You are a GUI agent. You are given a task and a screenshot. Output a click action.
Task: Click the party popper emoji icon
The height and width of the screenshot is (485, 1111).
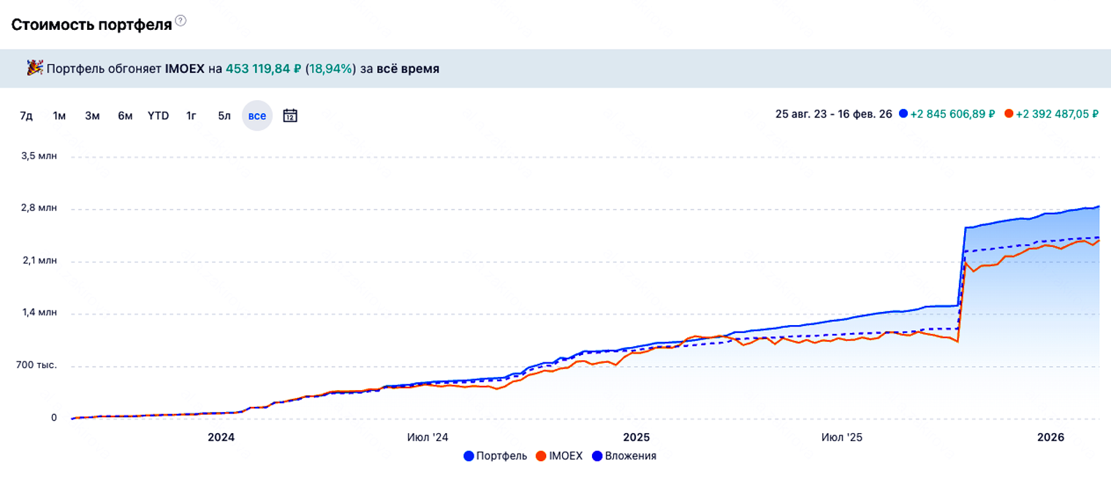click(34, 68)
